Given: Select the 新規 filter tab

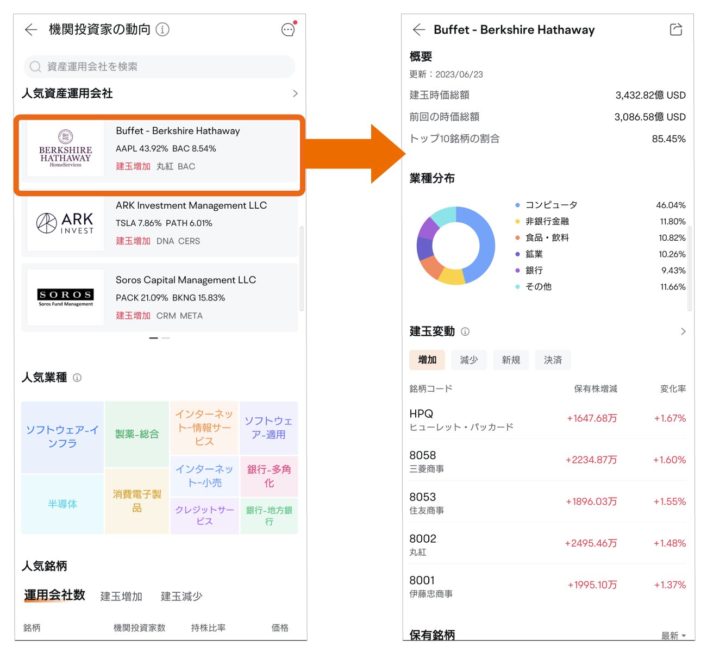Looking at the screenshot, I should tap(511, 360).
